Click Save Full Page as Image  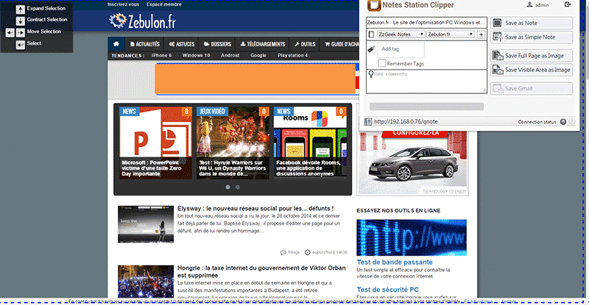pos(532,56)
